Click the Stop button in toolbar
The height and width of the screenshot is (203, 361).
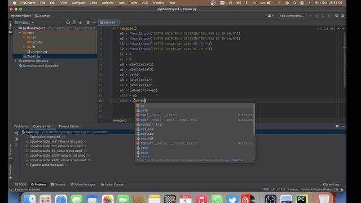pos(329,16)
